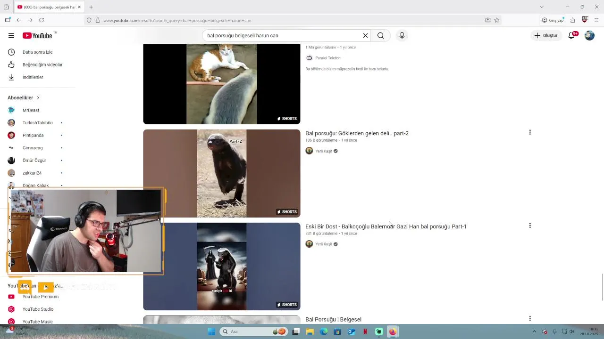Reload the page with the refresh icon
Viewport: 604px width, 339px height.
click(42, 20)
